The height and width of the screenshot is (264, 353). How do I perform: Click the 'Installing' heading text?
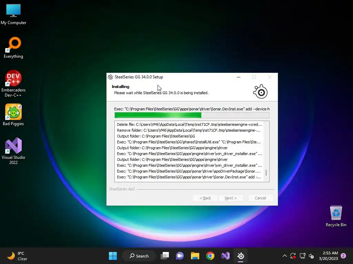[120, 86]
